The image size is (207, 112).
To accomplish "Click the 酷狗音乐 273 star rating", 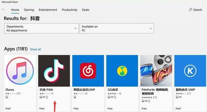I will 183,94.
